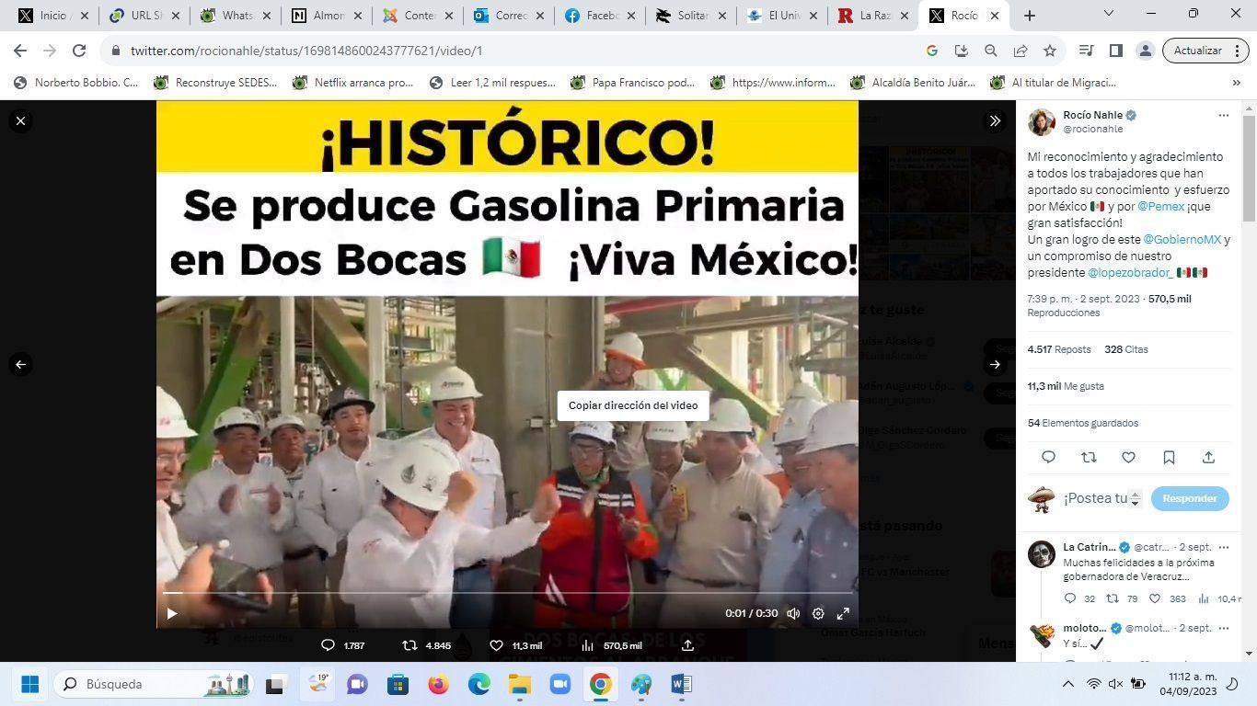
Task: Switch to the Facebook tab
Action: 599,16
